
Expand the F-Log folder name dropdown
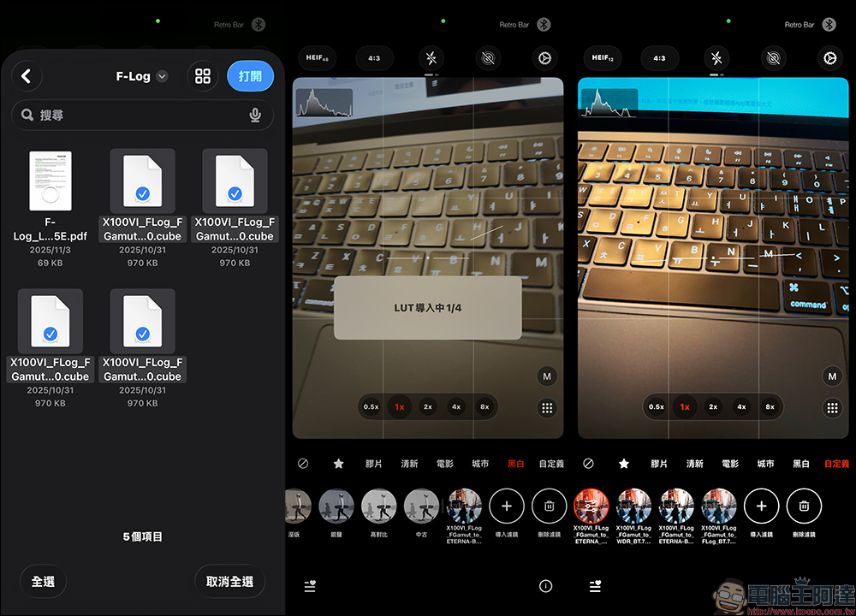coord(162,75)
